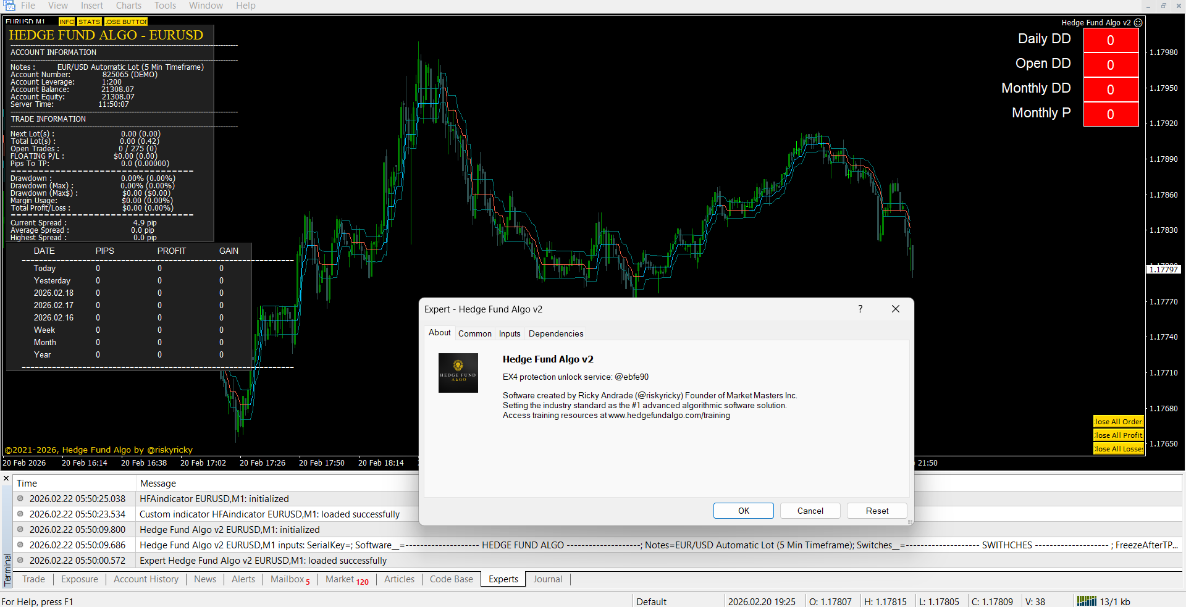
Task: Click the help question mark in Expert dialog
Action: [860, 309]
